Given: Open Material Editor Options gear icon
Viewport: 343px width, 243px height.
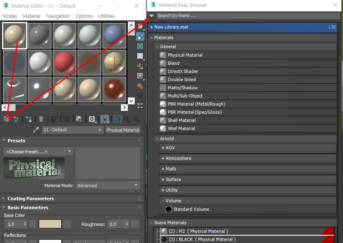Looking at the screenshot, I should pyautogui.click(x=140, y=86).
